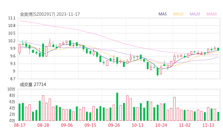Screen dimensions: 223x132
Task: Click the 11-02 date label
Action: (185, 125)
